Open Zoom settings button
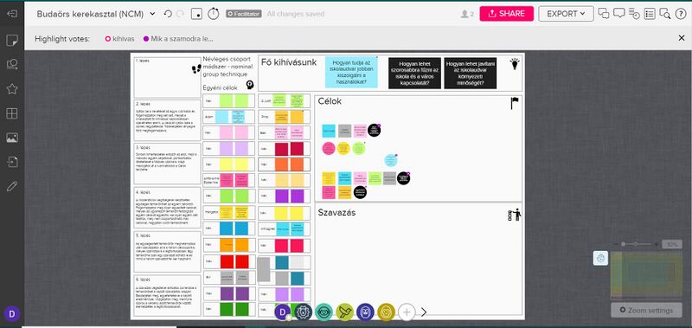This screenshot has height=328, width=692. pos(646,310)
